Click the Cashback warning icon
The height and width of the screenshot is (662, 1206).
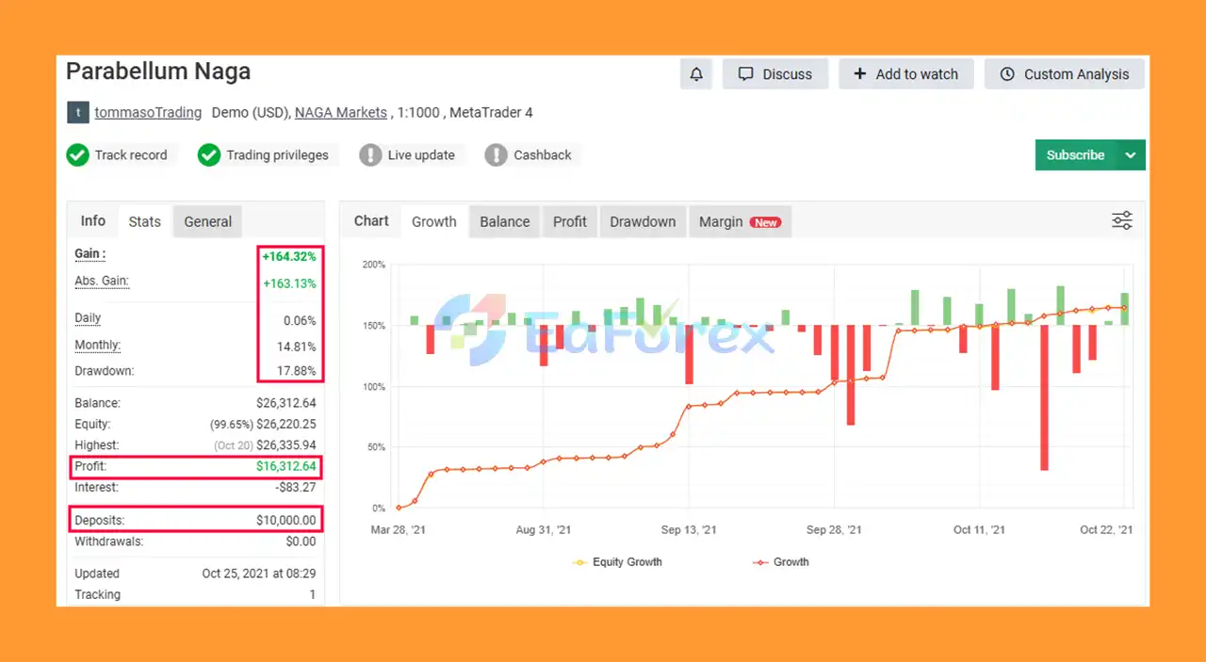point(496,154)
